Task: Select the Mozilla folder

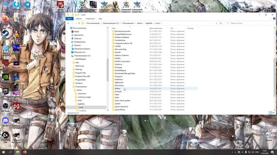Action: 118,53
